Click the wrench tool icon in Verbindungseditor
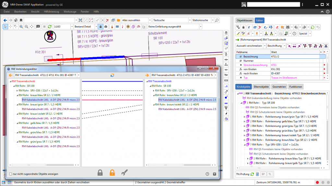This screenshot has width=332, height=186. [124, 173]
